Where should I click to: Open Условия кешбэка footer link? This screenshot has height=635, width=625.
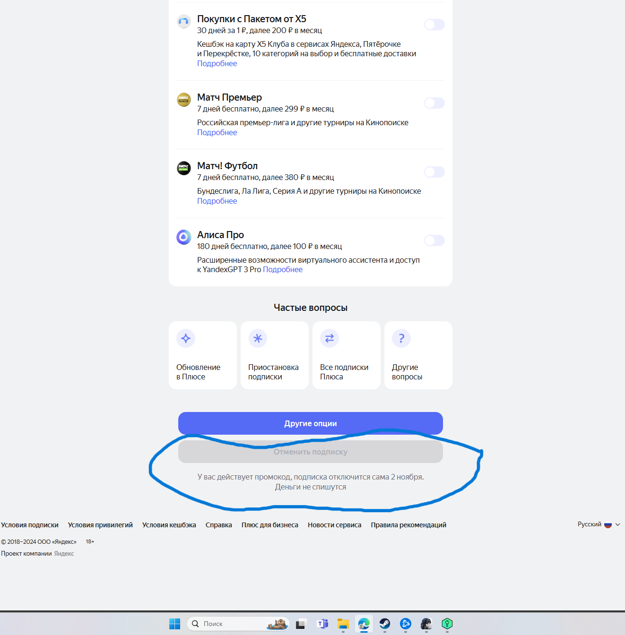point(169,525)
